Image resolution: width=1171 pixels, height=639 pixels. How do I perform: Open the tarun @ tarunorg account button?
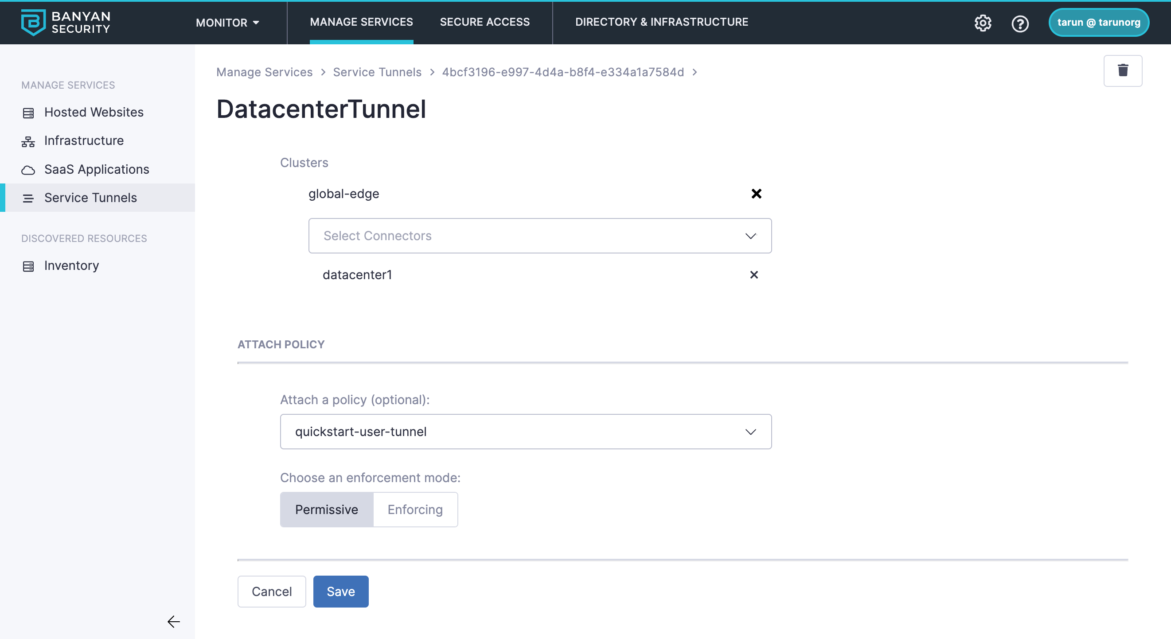pyautogui.click(x=1098, y=22)
